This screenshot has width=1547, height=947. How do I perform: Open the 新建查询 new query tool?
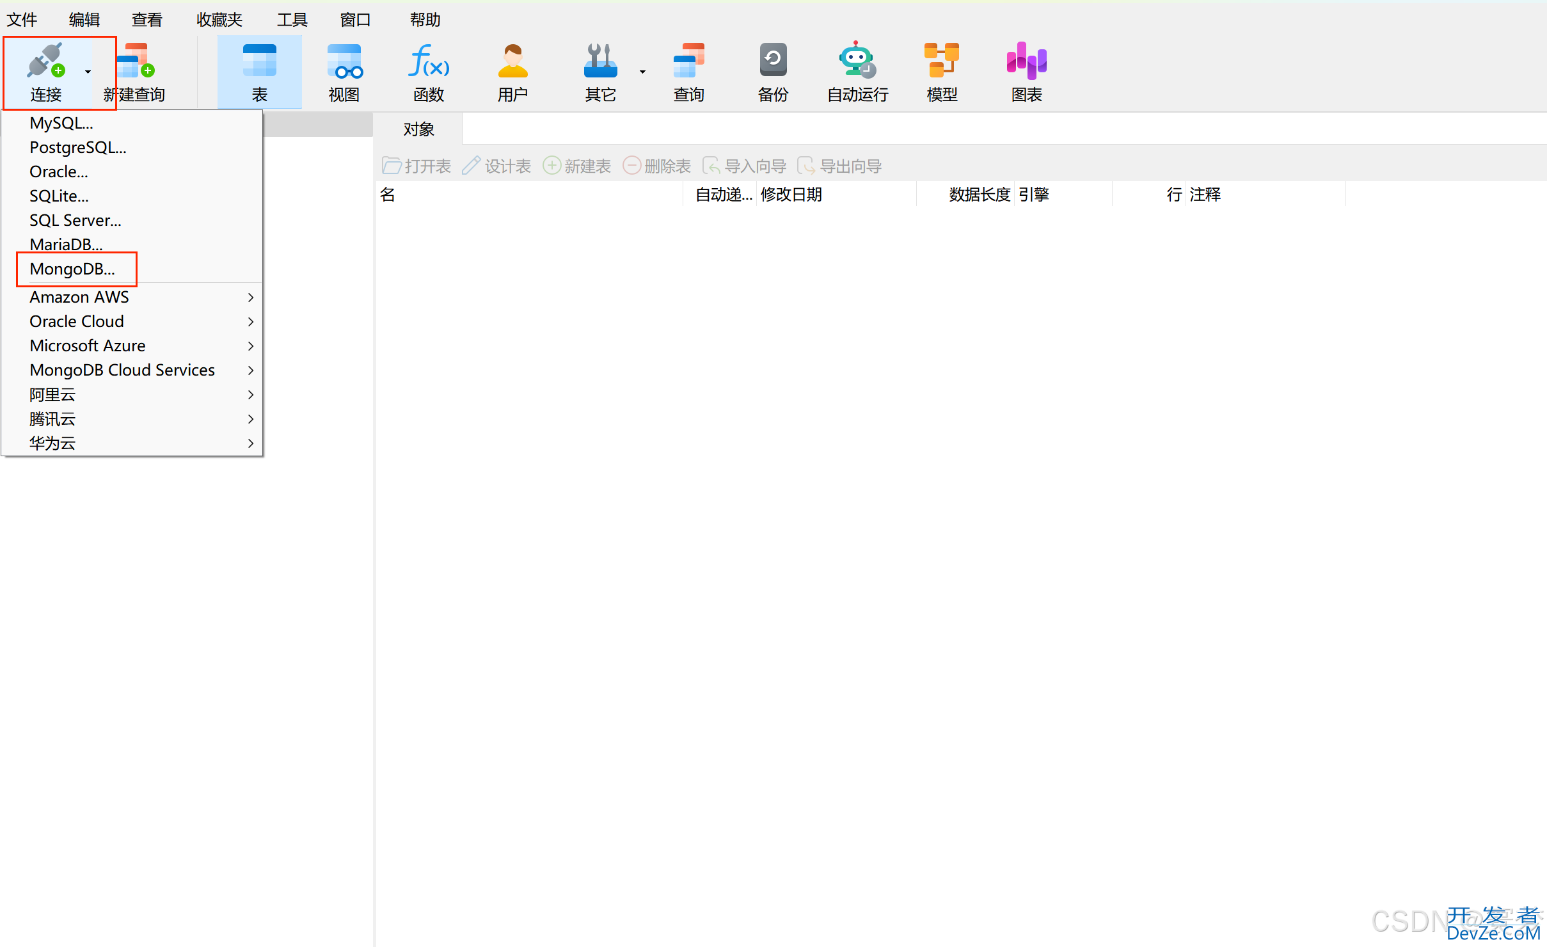135,72
